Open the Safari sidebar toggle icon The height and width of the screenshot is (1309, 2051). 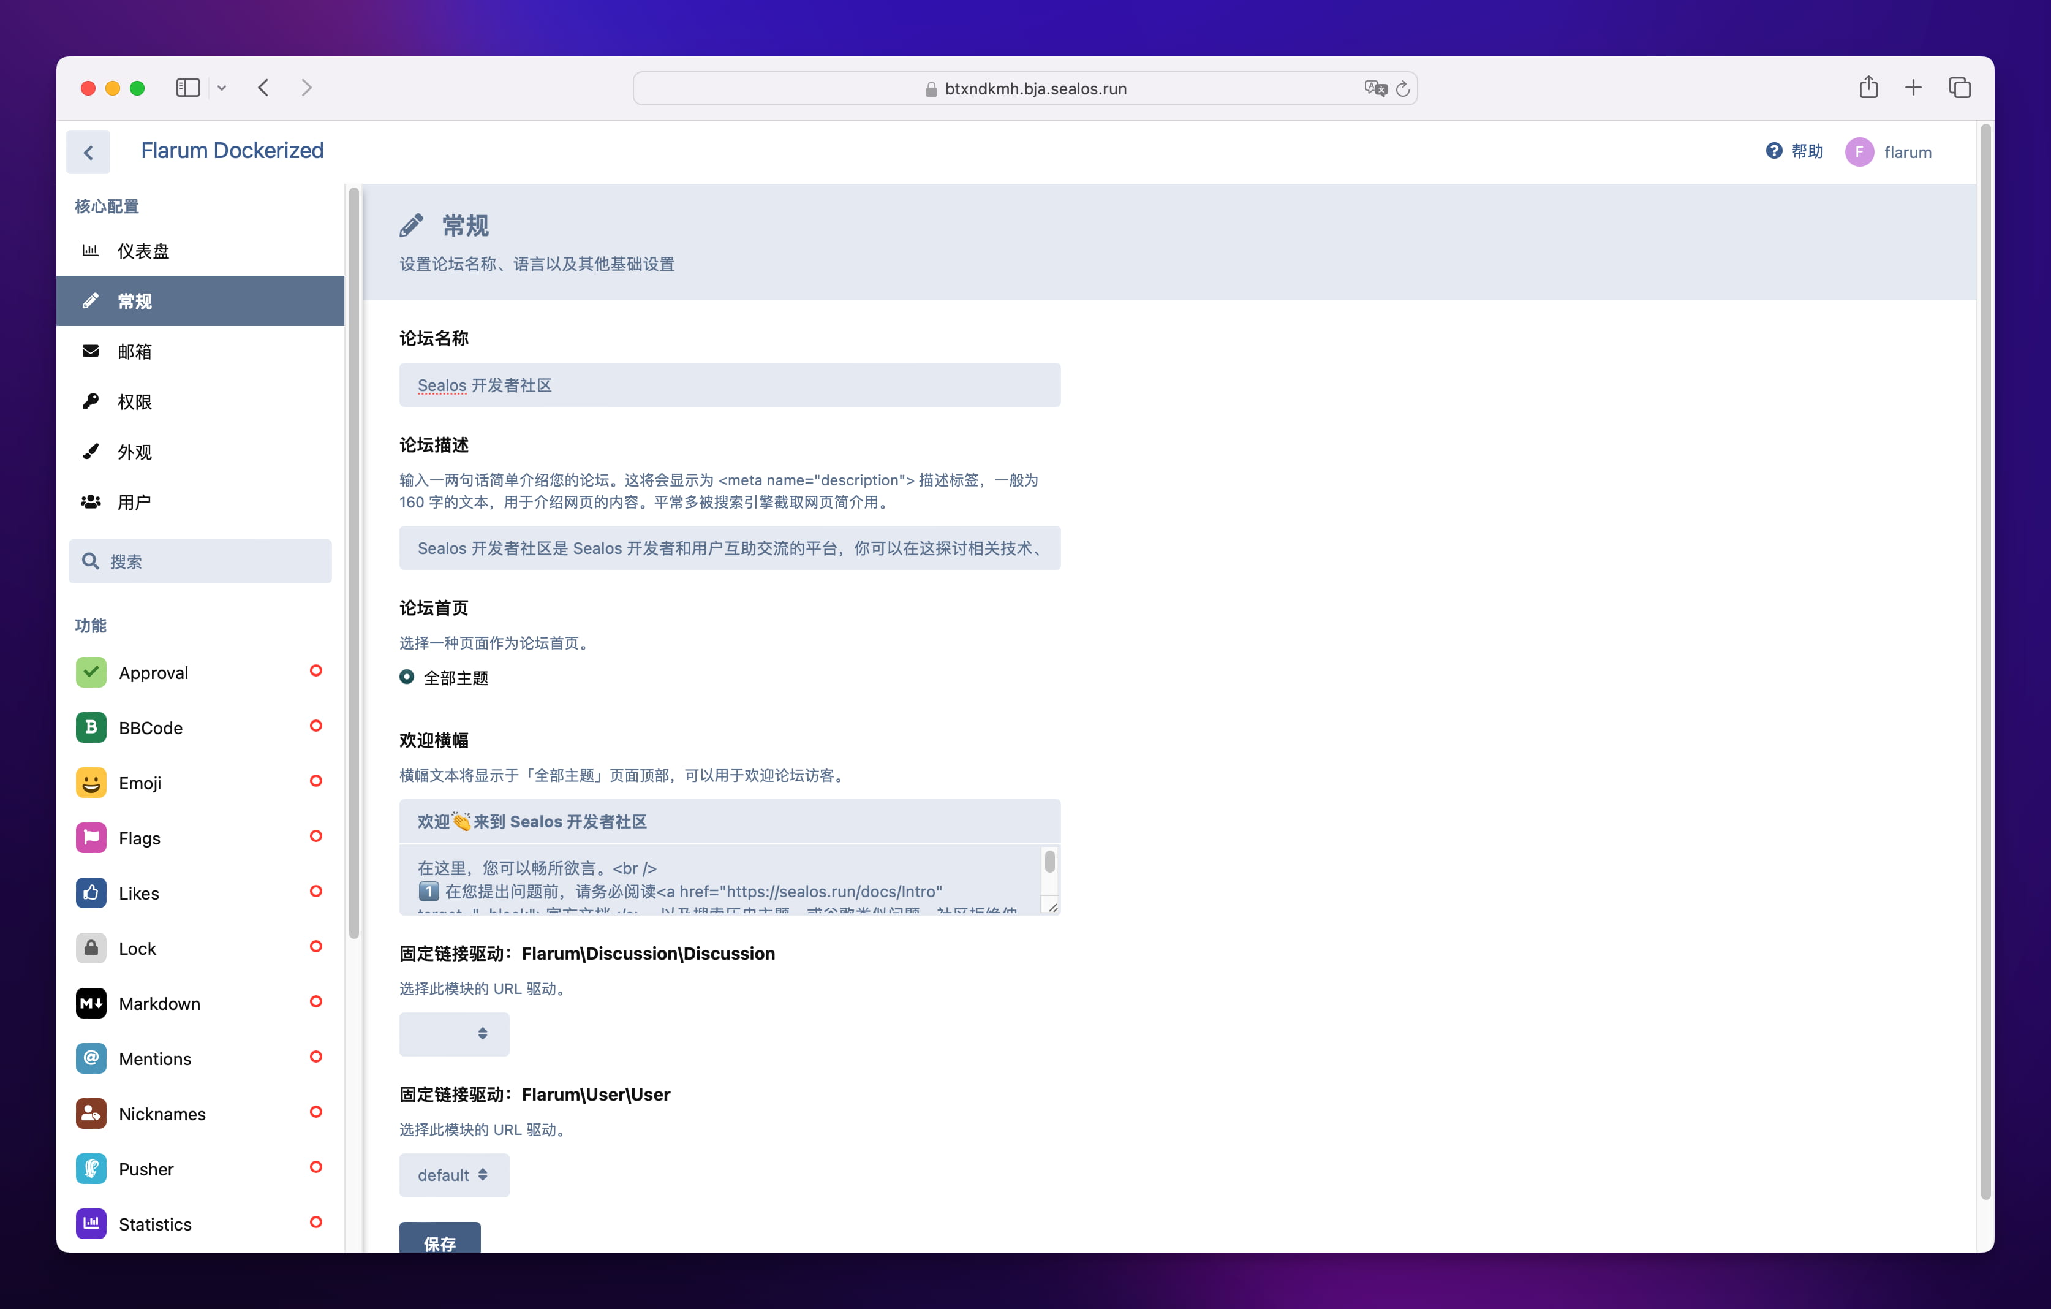[x=188, y=88]
